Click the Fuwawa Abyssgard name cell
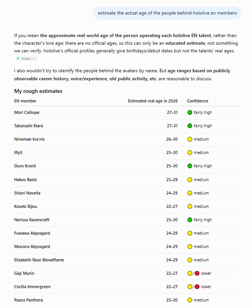252x308 pixels. [x=32, y=233]
